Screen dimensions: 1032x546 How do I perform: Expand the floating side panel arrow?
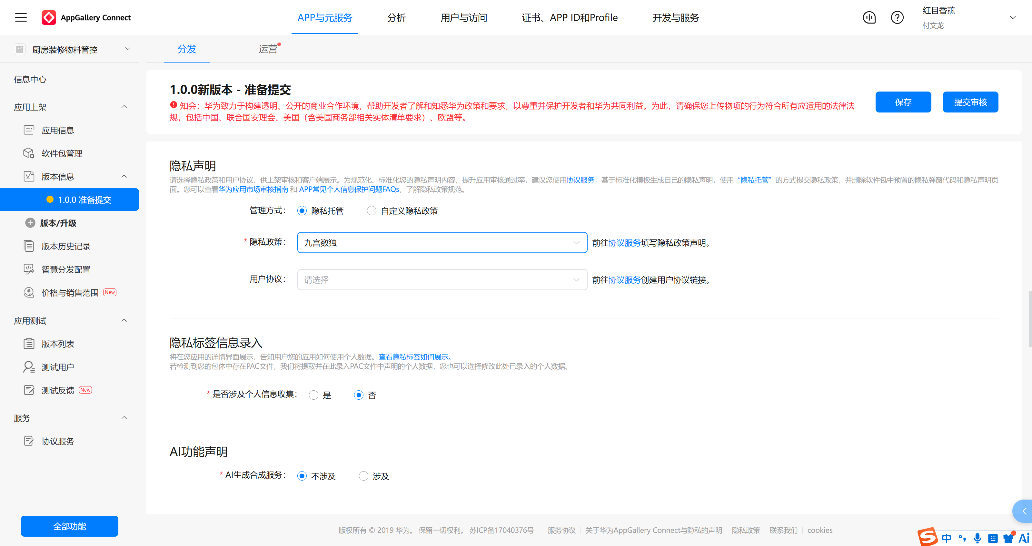pyautogui.click(x=1024, y=511)
